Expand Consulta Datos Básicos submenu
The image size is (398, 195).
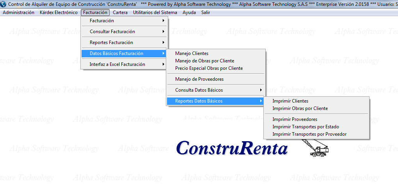click(216, 90)
